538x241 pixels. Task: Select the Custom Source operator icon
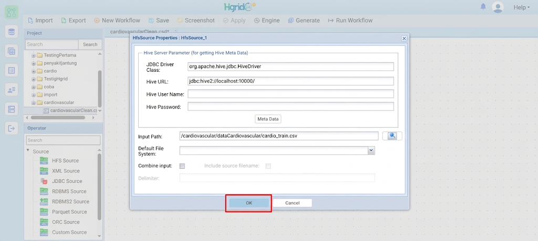(x=44, y=232)
